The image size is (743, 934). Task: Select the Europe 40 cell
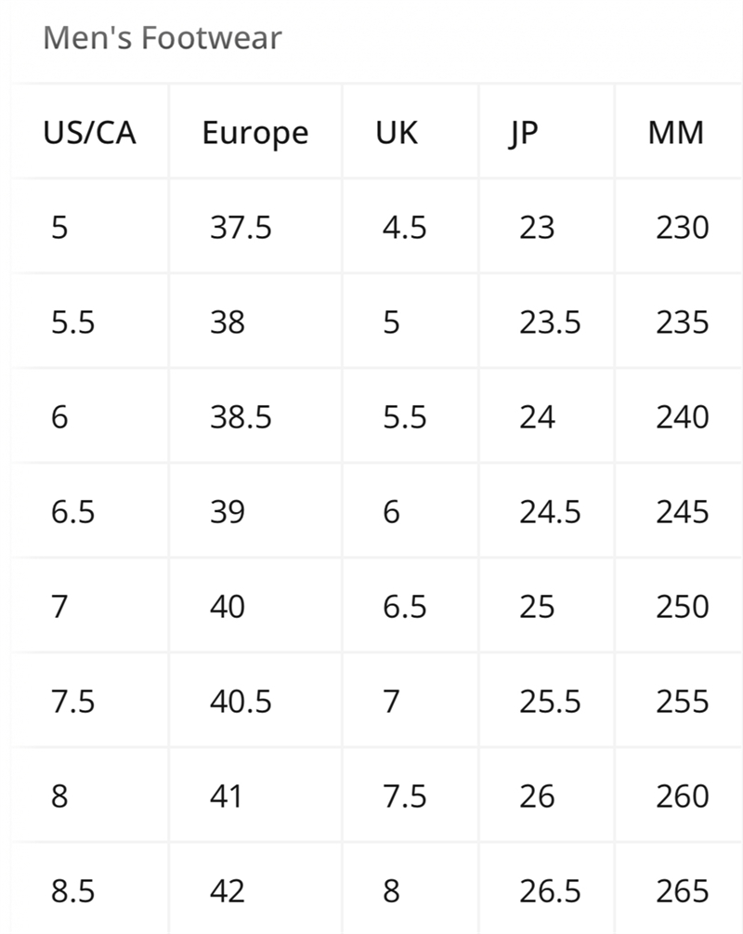(228, 607)
